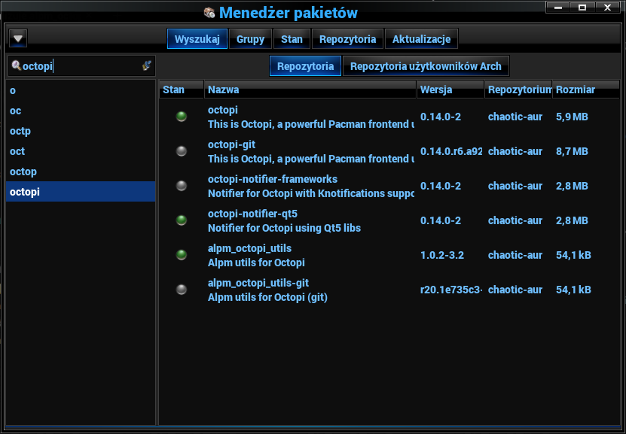Image resolution: width=626 pixels, height=434 pixels.
Task: Select the octopi-notifier-frameworks package name
Action: tap(273, 179)
